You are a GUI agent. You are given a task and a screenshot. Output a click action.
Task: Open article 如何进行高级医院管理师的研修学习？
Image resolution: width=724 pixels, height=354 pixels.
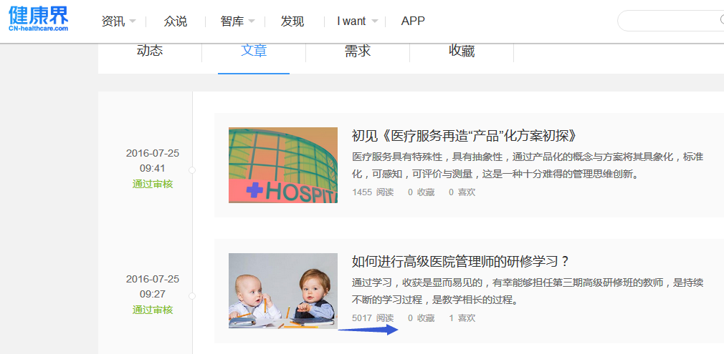click(x=460, y=262)
